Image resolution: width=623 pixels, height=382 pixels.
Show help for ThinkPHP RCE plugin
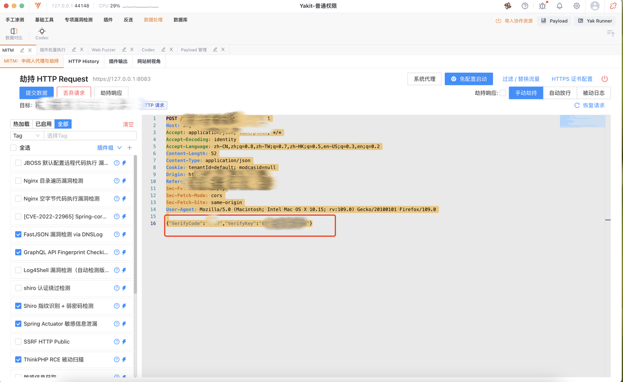(x=117, y=360)
